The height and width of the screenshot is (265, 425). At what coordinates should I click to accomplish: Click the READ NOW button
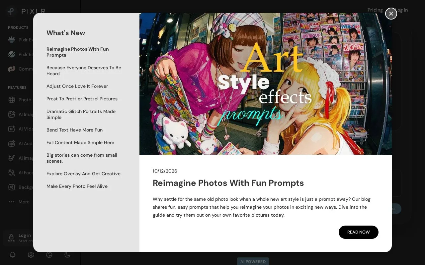click(x=359, y=232)
